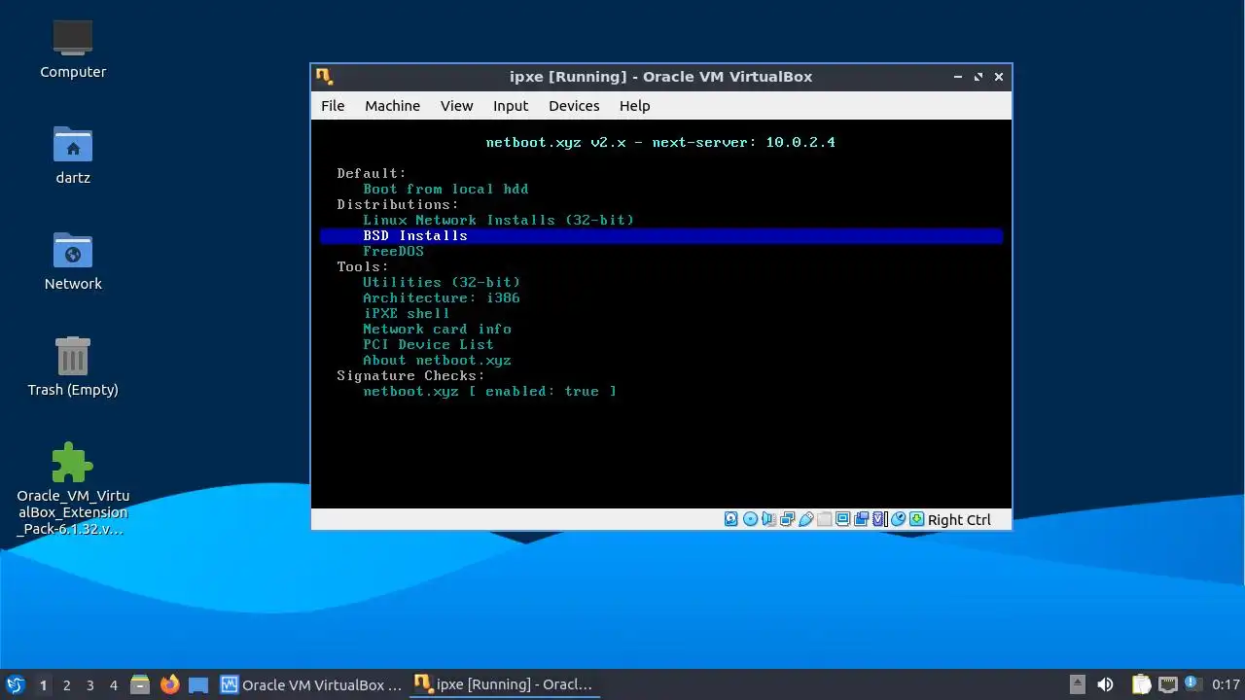
Task: Click the ipxe [Running] taskbar button
Action: 504,684
